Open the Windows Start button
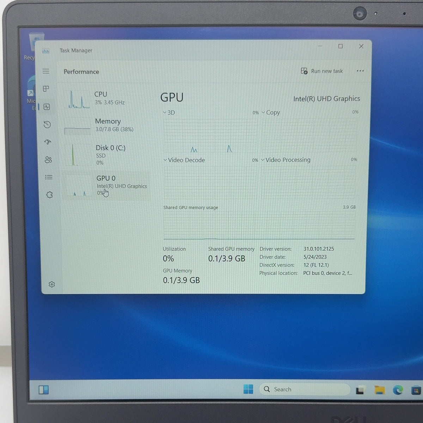 (248, 389)
